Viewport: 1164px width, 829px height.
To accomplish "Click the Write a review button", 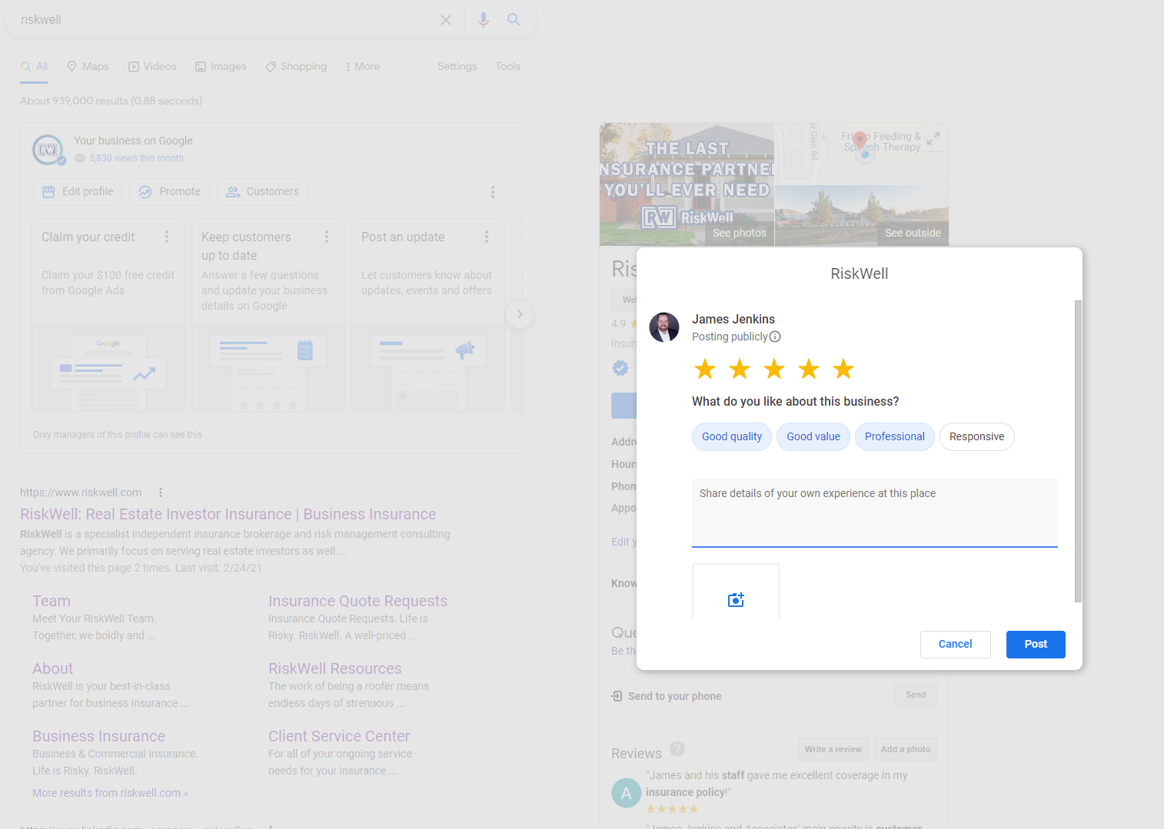I will coord(833,750).
